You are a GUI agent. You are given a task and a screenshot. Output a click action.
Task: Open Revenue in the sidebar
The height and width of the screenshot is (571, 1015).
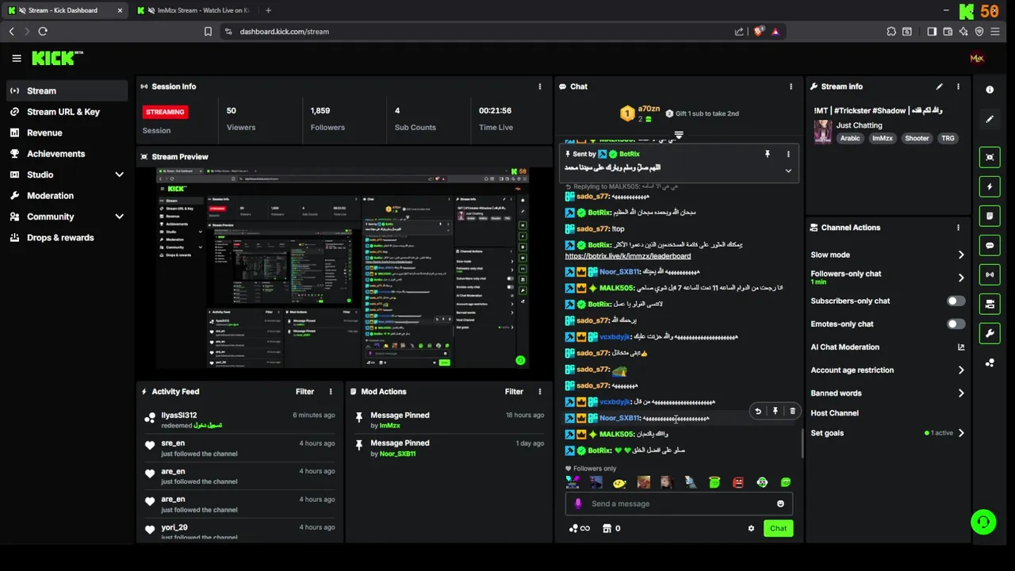[x=67, y=132]
